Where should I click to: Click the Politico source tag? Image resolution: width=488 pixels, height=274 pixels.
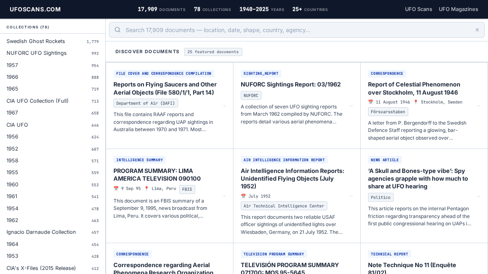click(x=381, y=197)
